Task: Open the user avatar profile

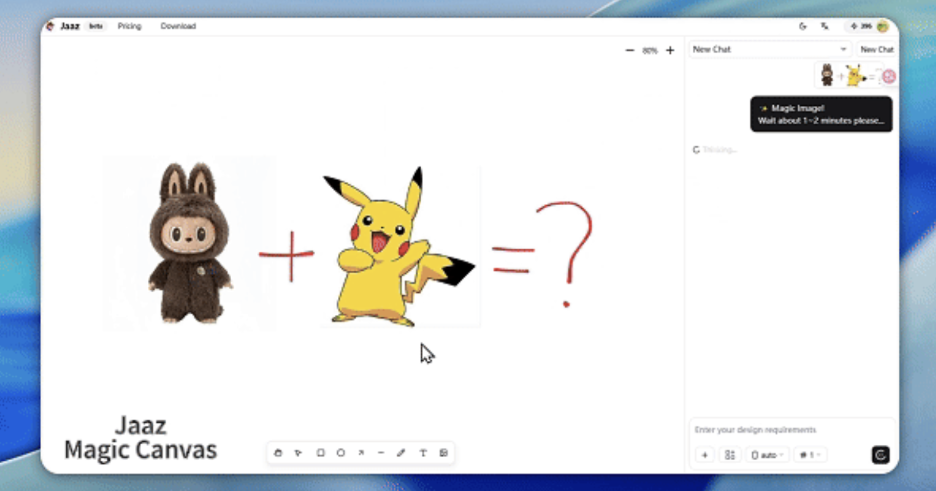Action: click(883, 27)
